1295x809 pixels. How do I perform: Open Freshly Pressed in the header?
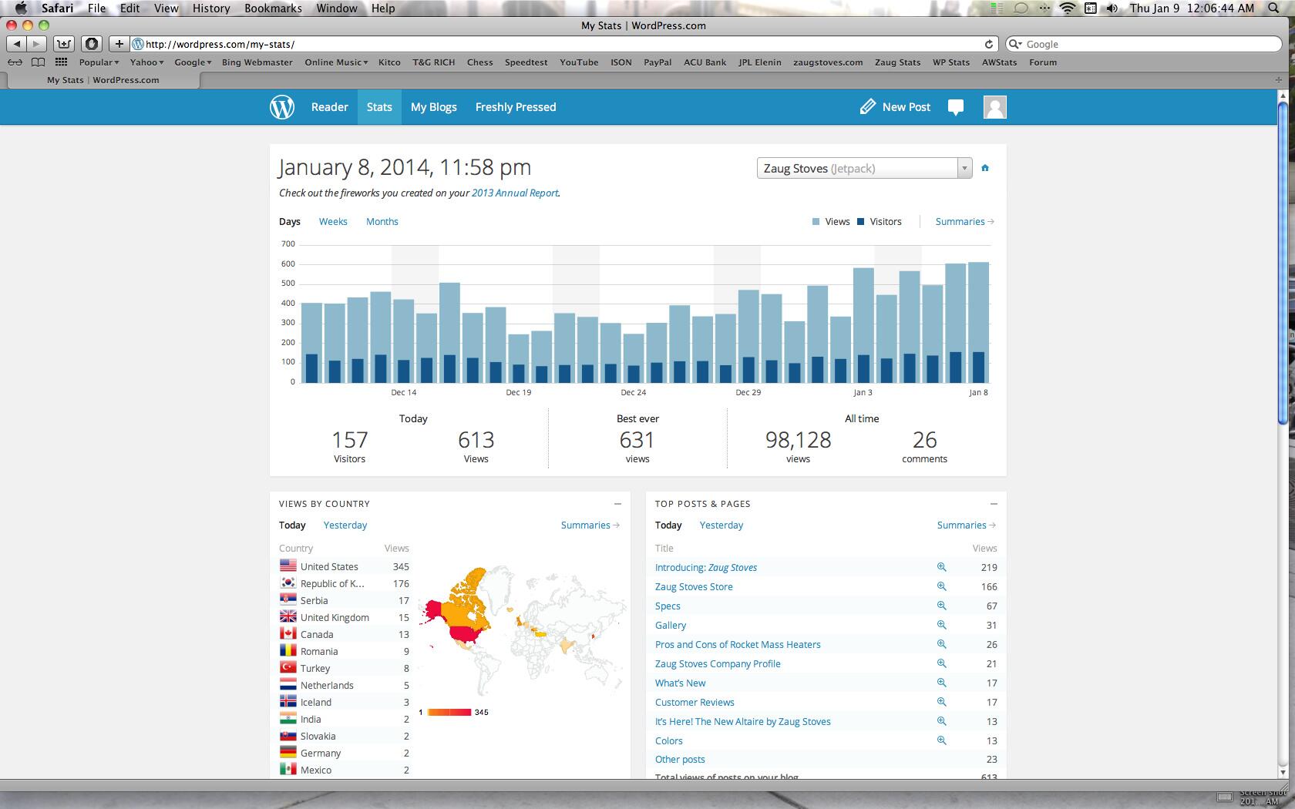(x=516, y=107)
